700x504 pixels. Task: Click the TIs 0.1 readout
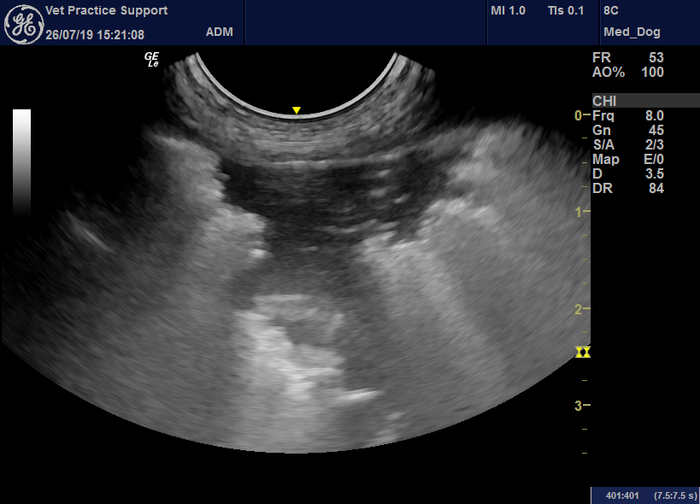pos(566,11)
